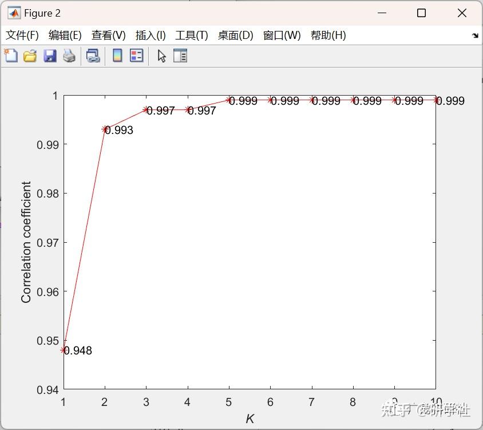Select the 0.948 data tip label

point(78,350)
